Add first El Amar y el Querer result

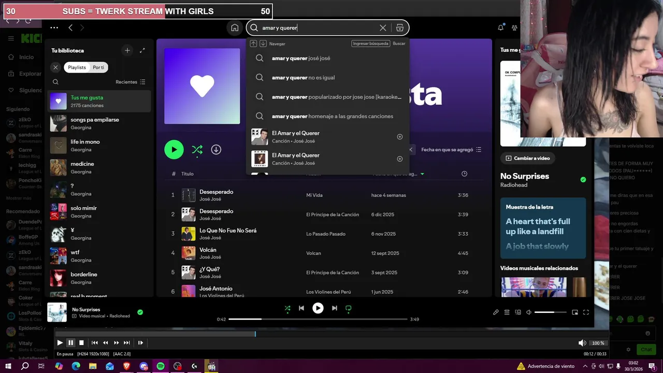[399, 137]
